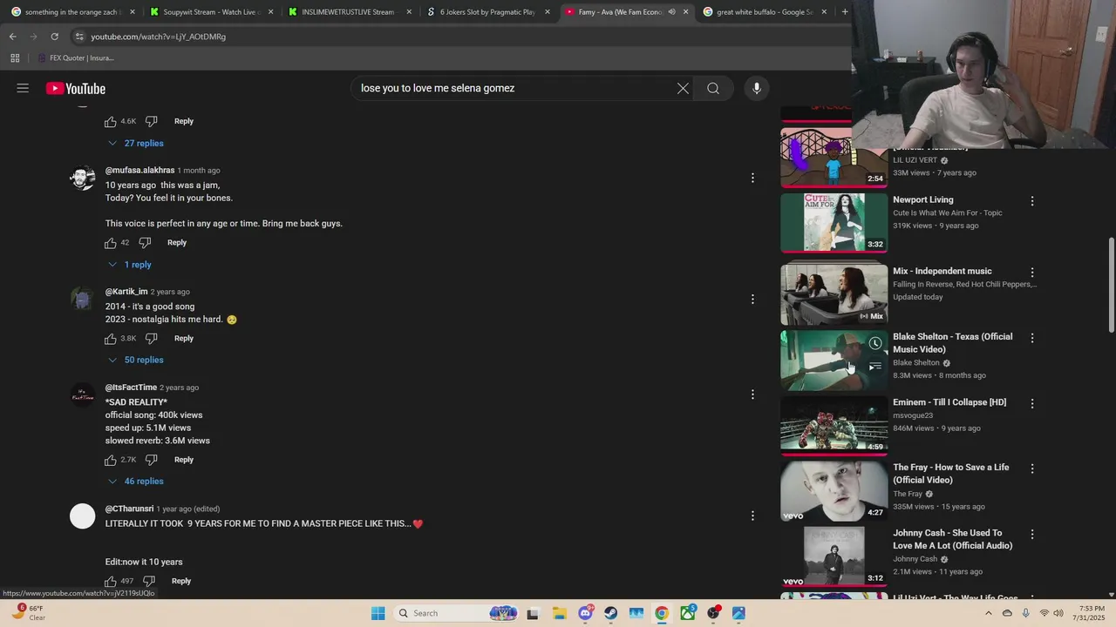Open Johnny Cash She Used To Love Me title
Screen dimensions: 1116x627
[x=952, y=539]
